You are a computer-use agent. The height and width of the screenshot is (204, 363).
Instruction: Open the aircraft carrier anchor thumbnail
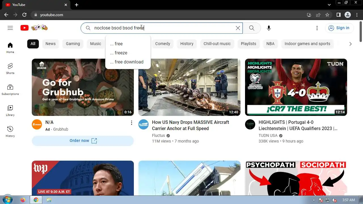[189, 87]
